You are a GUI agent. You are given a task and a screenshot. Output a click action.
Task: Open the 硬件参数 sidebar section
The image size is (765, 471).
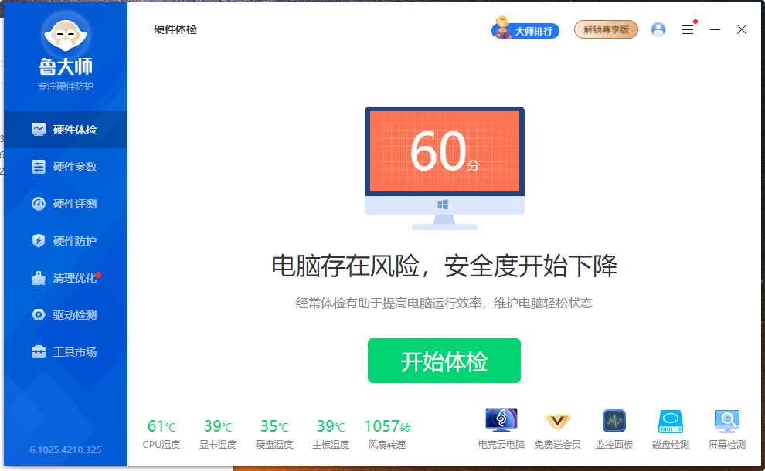tap(66, 167)
